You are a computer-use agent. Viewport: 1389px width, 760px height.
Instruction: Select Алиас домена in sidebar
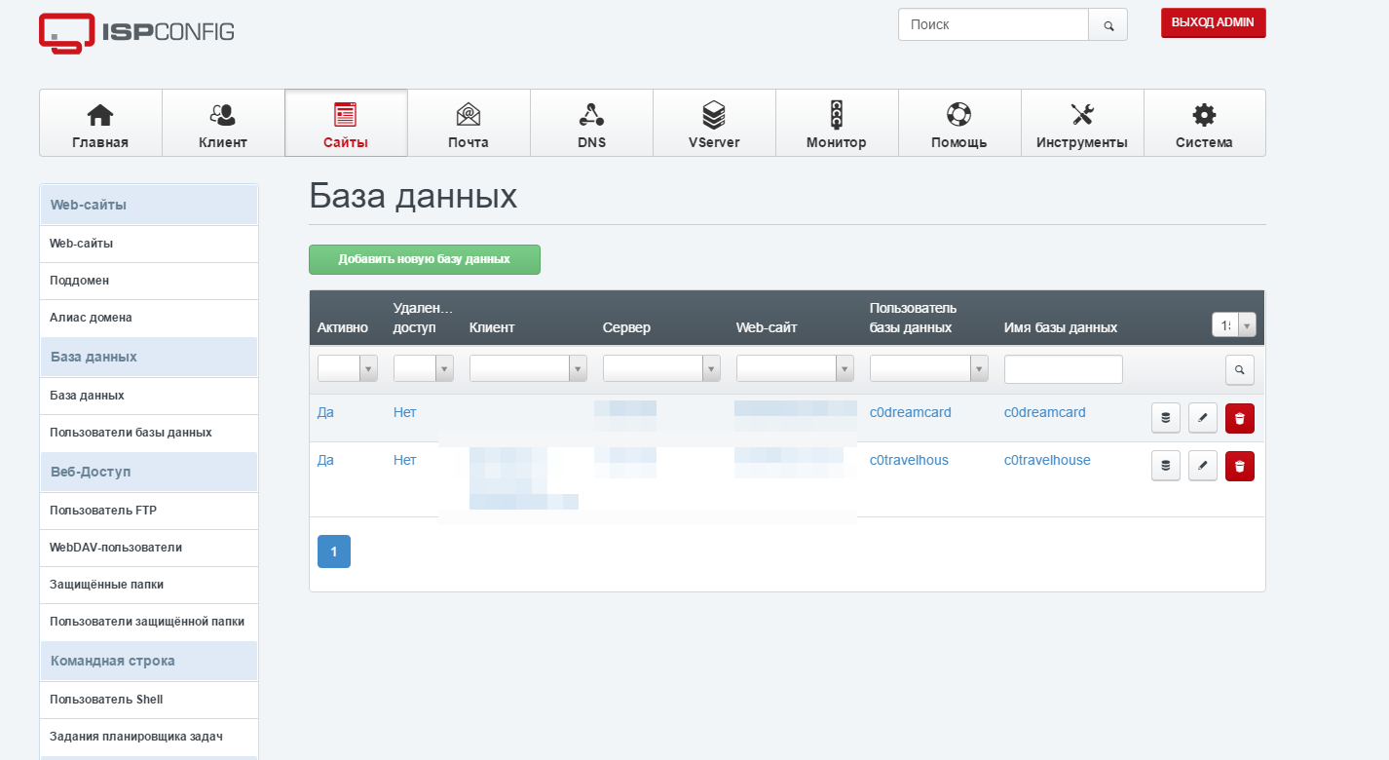[x=148, y=318]
